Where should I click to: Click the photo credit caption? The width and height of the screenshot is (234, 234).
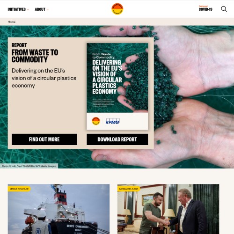click(x=29, y=166)
